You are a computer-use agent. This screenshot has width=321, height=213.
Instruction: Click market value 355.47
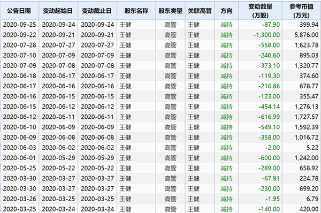(x=309, y=96)
